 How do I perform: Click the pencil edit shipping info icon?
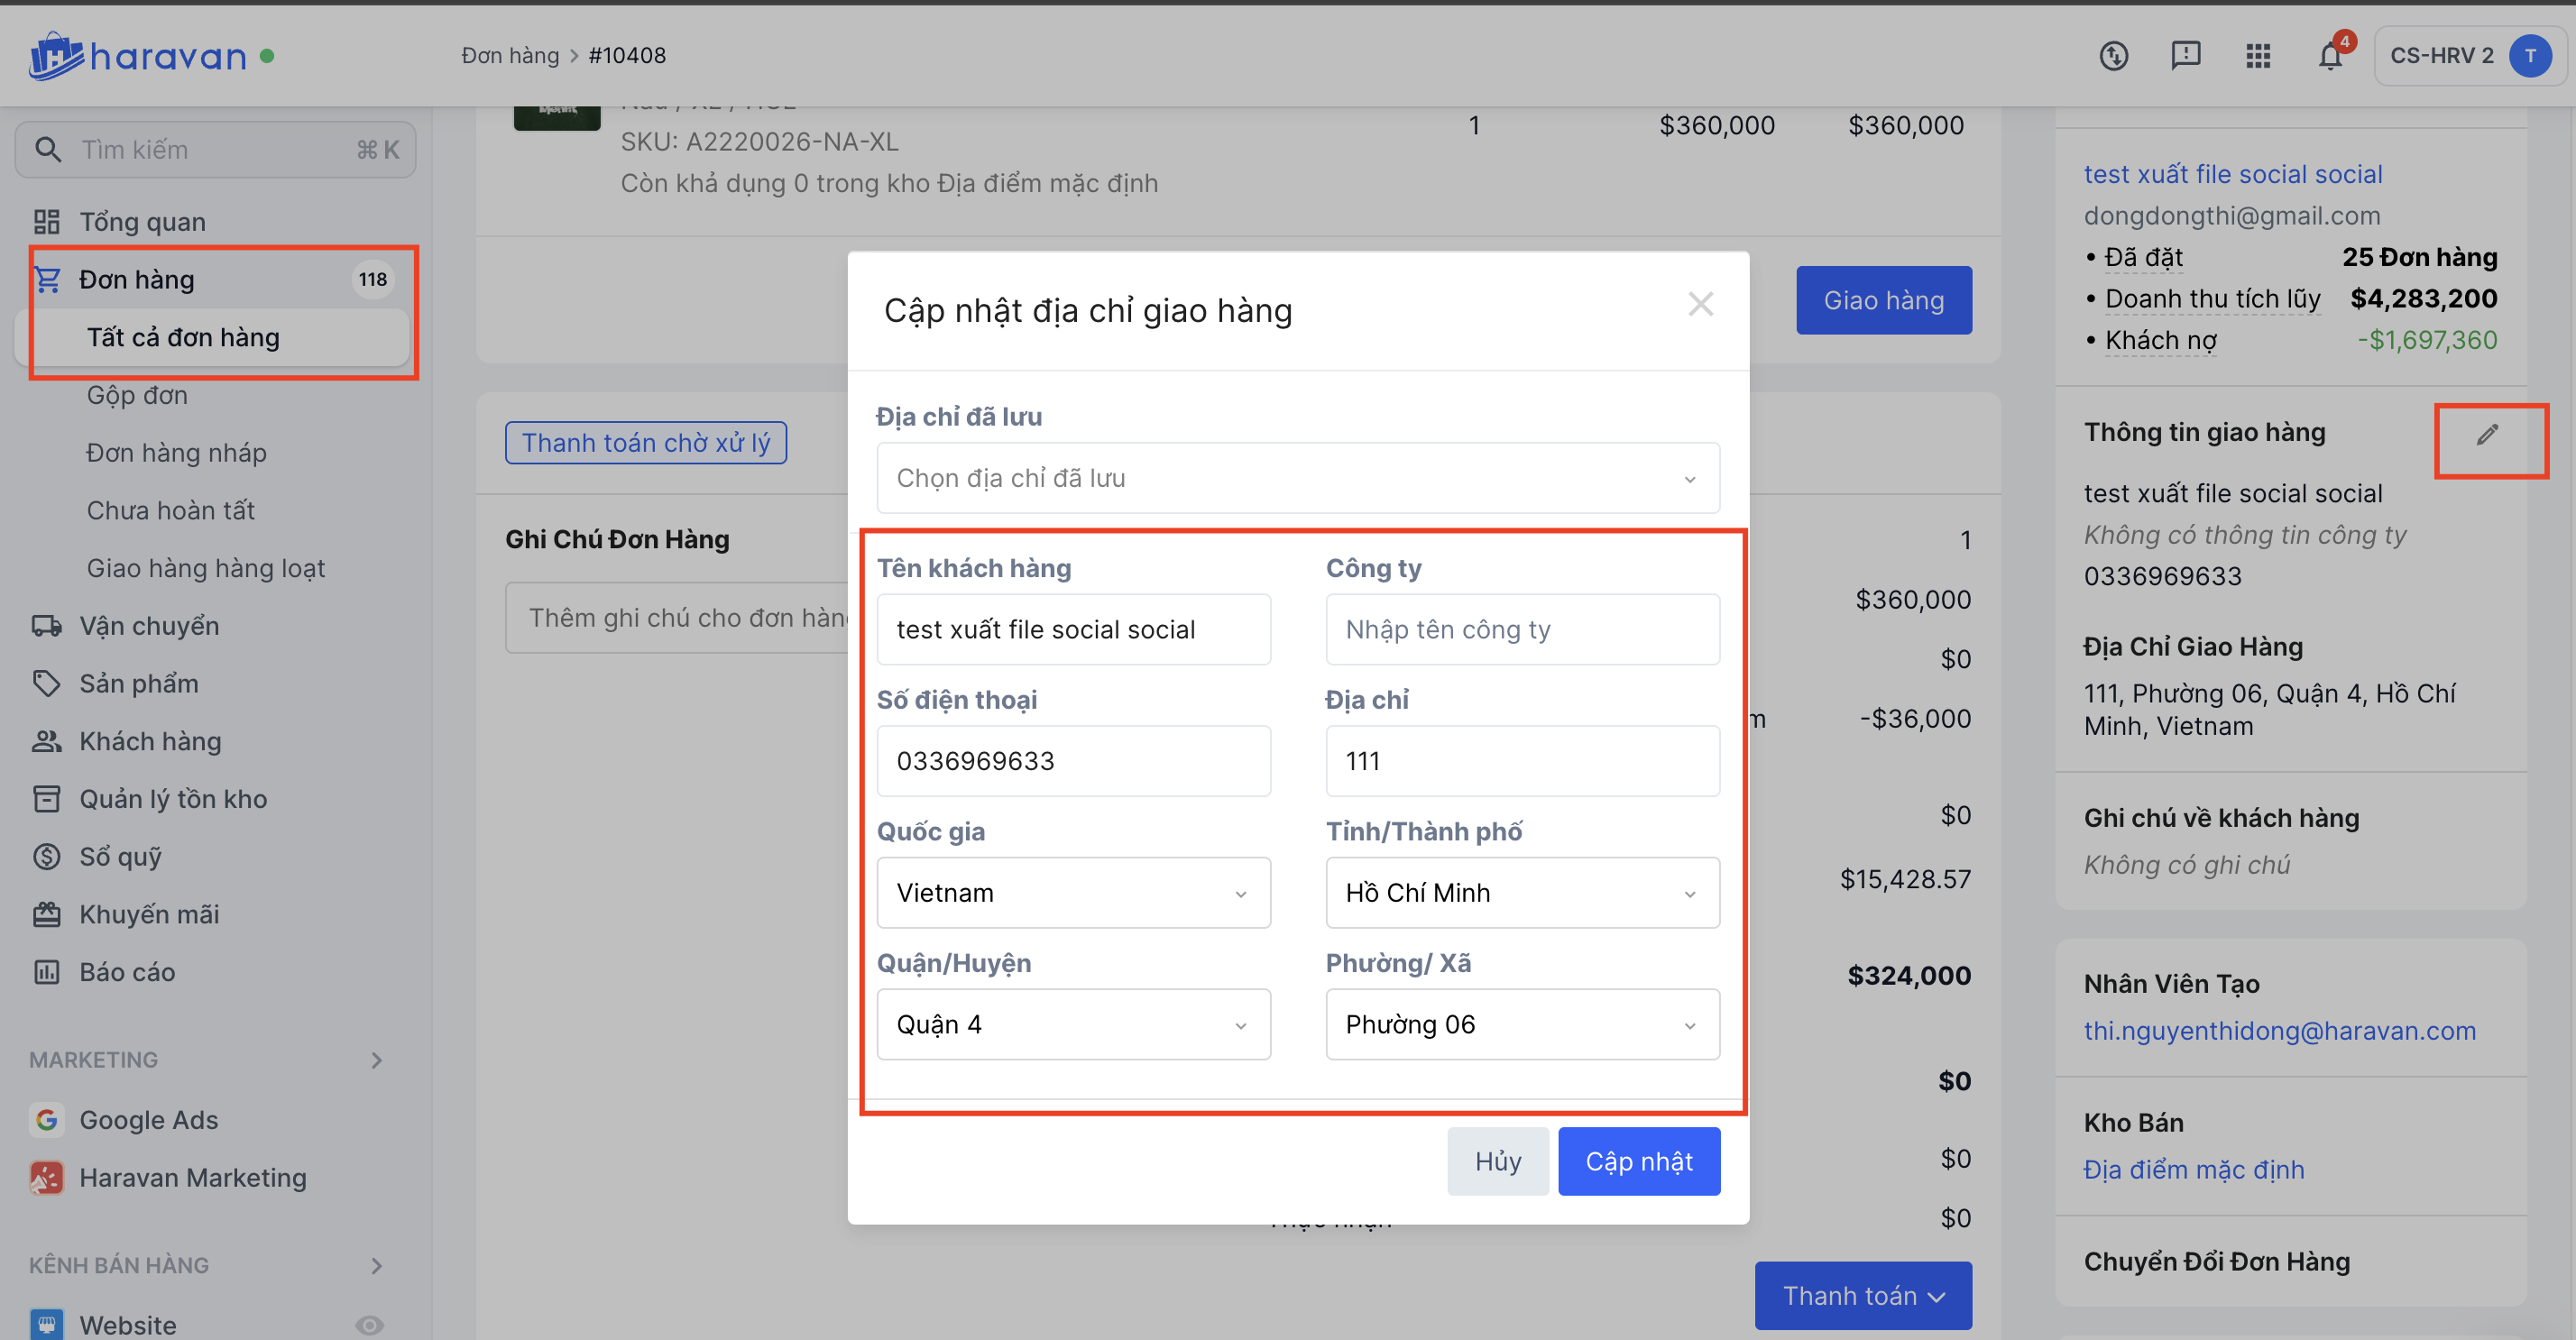2488,434
